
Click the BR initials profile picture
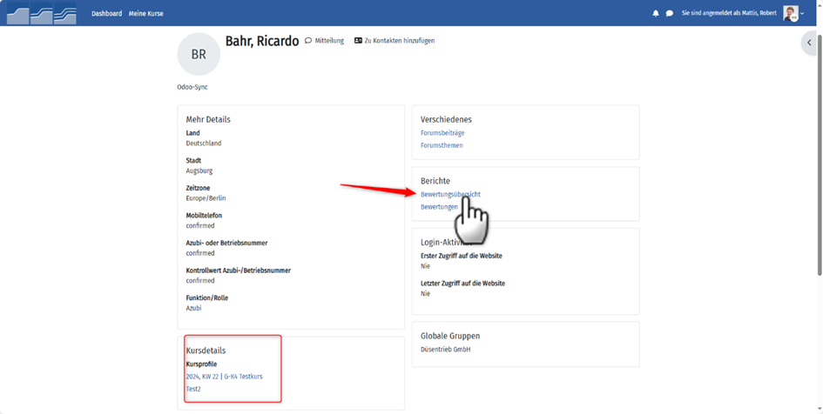199,54
